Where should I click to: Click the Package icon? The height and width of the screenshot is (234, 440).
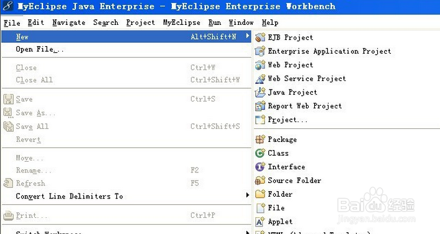click(260, 139)
